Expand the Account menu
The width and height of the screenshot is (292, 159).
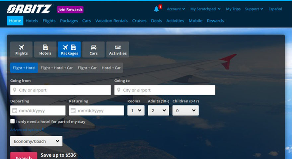click(176, 9)
